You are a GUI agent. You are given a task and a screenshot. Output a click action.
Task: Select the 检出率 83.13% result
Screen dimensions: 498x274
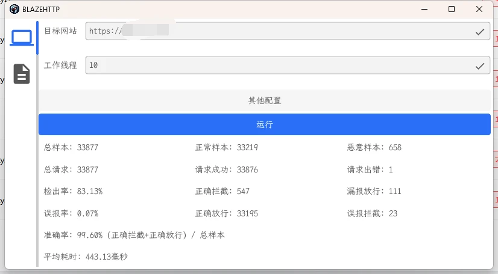73,191
